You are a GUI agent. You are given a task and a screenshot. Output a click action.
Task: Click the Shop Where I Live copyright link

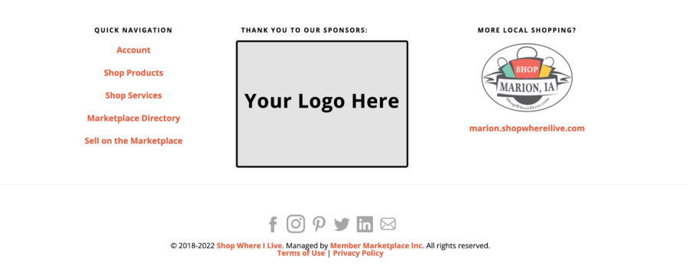pos(250,246)
